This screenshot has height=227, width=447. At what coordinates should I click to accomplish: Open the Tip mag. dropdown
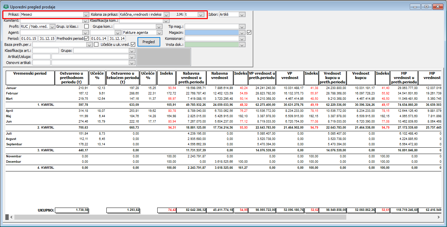(x=242, y=26)
